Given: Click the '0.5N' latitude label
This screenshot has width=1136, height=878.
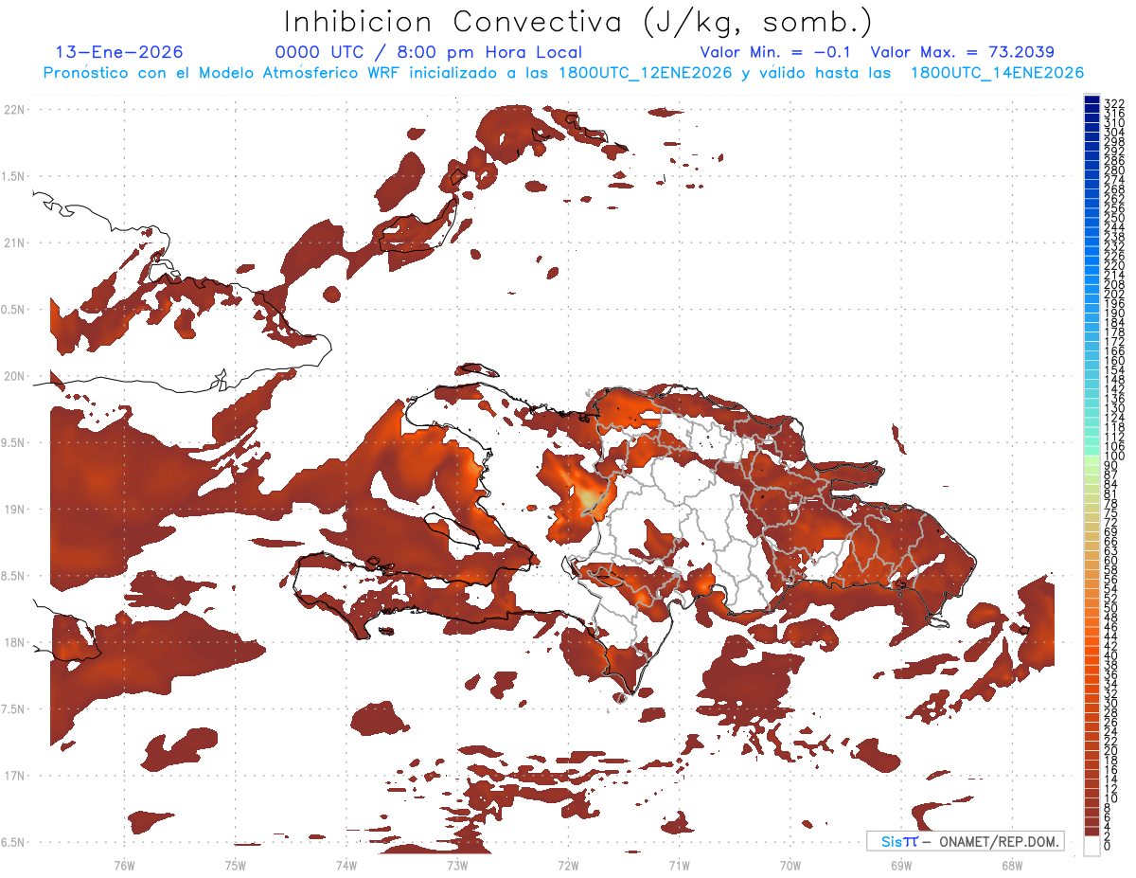Looking at the screenshot, I should pyautogui.click(x=13, y=310).
